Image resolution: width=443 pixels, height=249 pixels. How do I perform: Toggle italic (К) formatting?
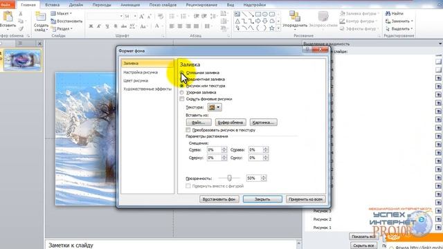tap(99, 26)
